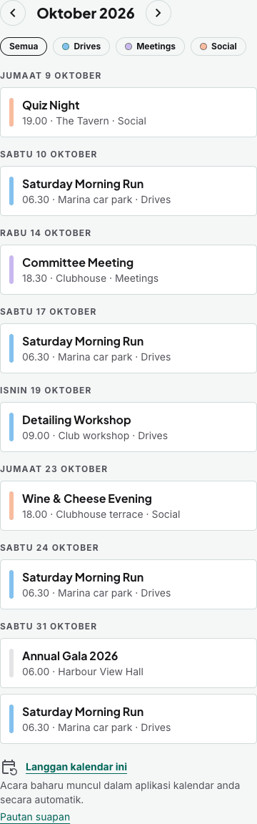Open the Quiz Night event
Screen dimensions: 257x824
(128, 112)
